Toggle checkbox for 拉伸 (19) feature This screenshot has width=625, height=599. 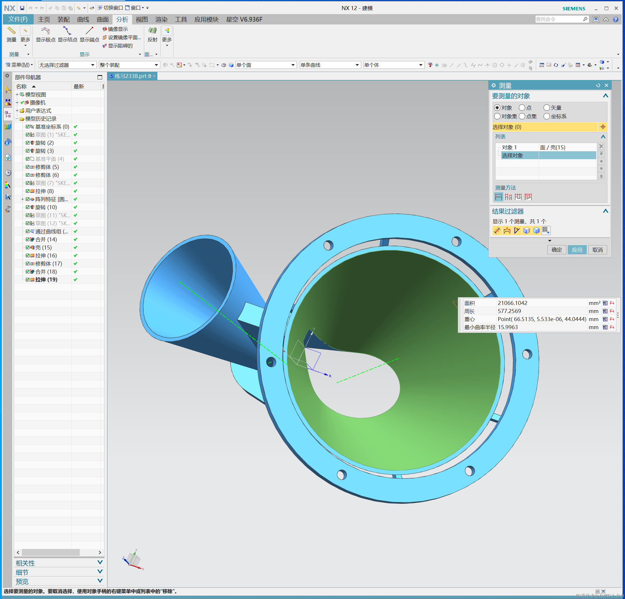coord(28,280)
